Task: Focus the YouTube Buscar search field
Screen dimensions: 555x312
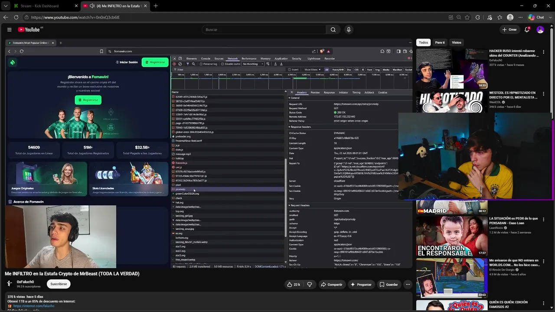Action: click(x=264, y=29)
